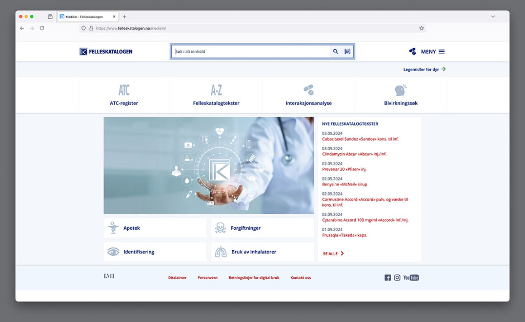
Task: Open the Facebook page icon
Action: click(388, 277)
